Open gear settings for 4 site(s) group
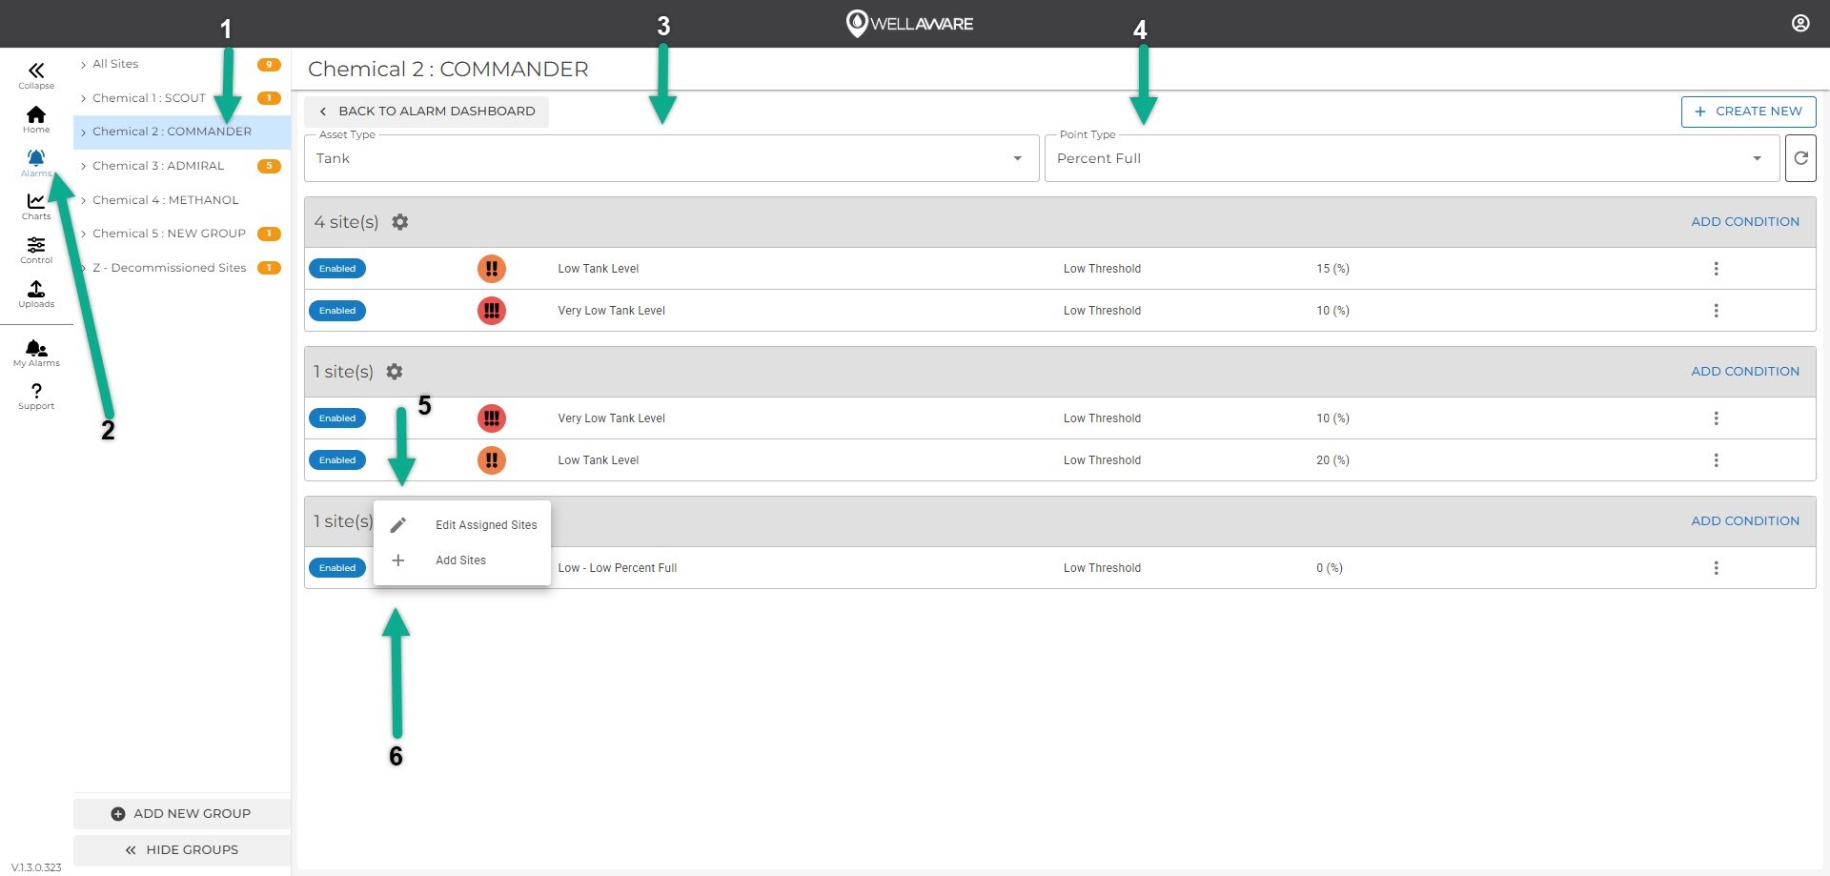Viewport: 1830px width, 876px height. click(x=400, y=221)
